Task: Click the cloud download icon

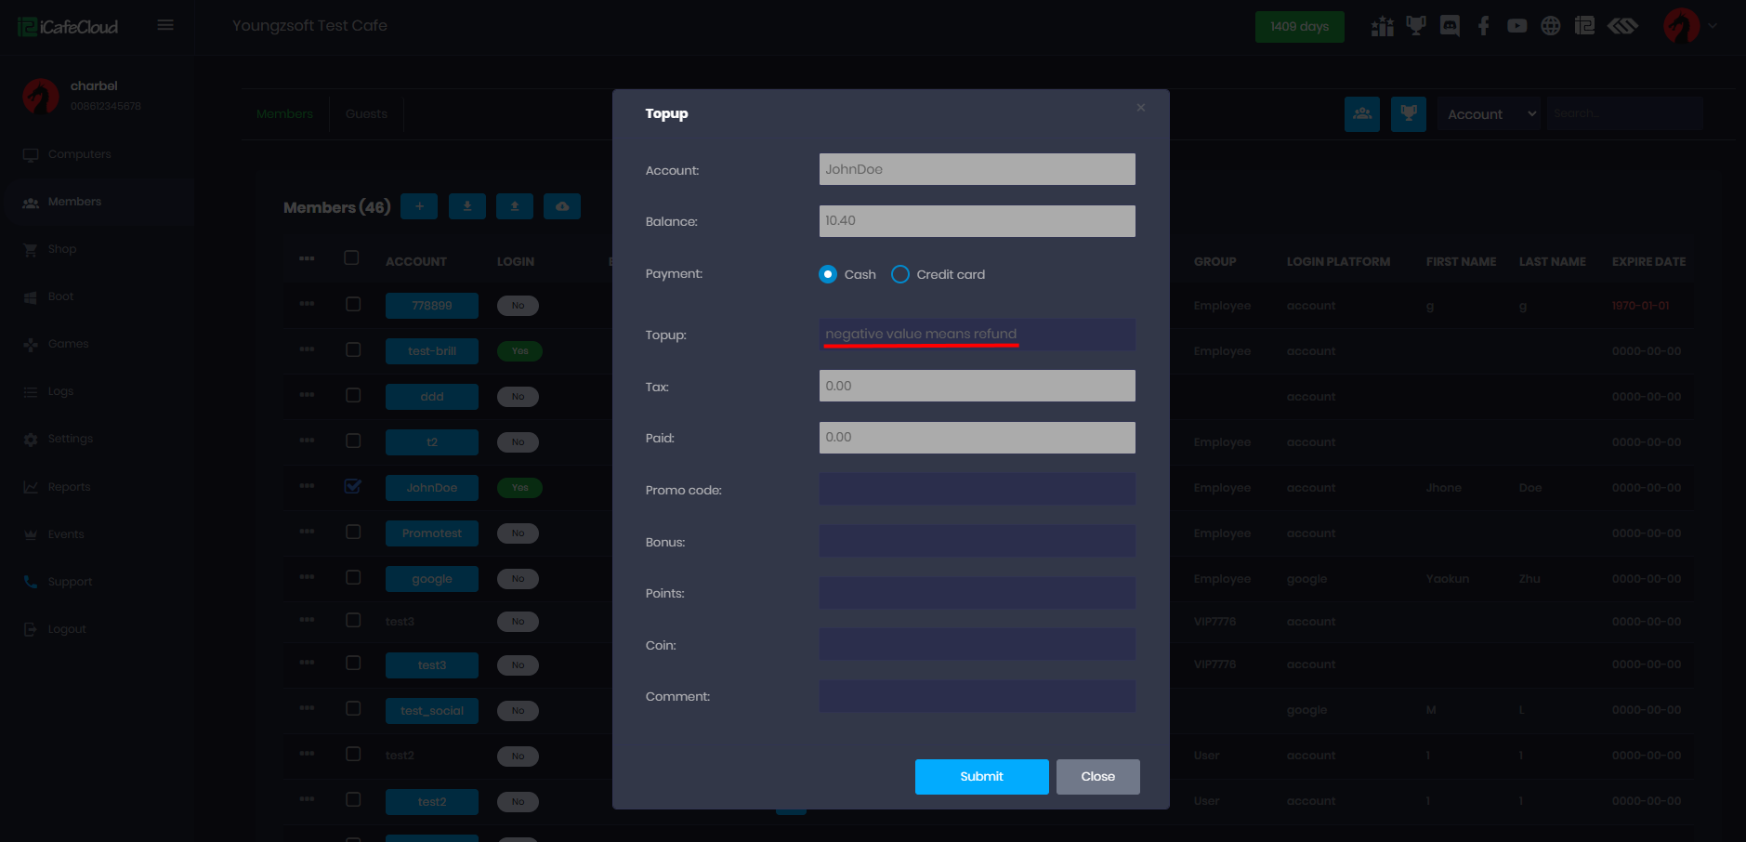Action: click(562, 206)
